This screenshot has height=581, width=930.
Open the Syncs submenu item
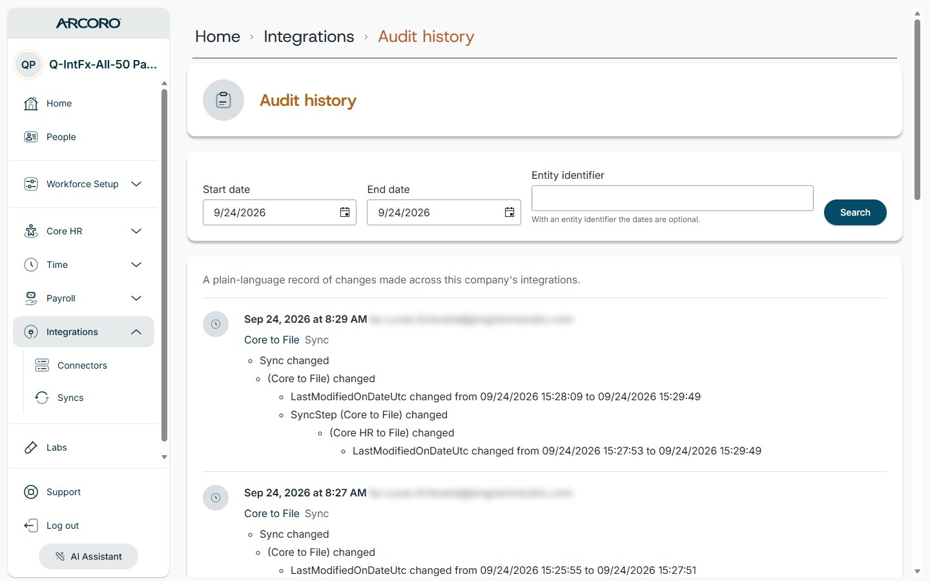[x=70, y=398]
